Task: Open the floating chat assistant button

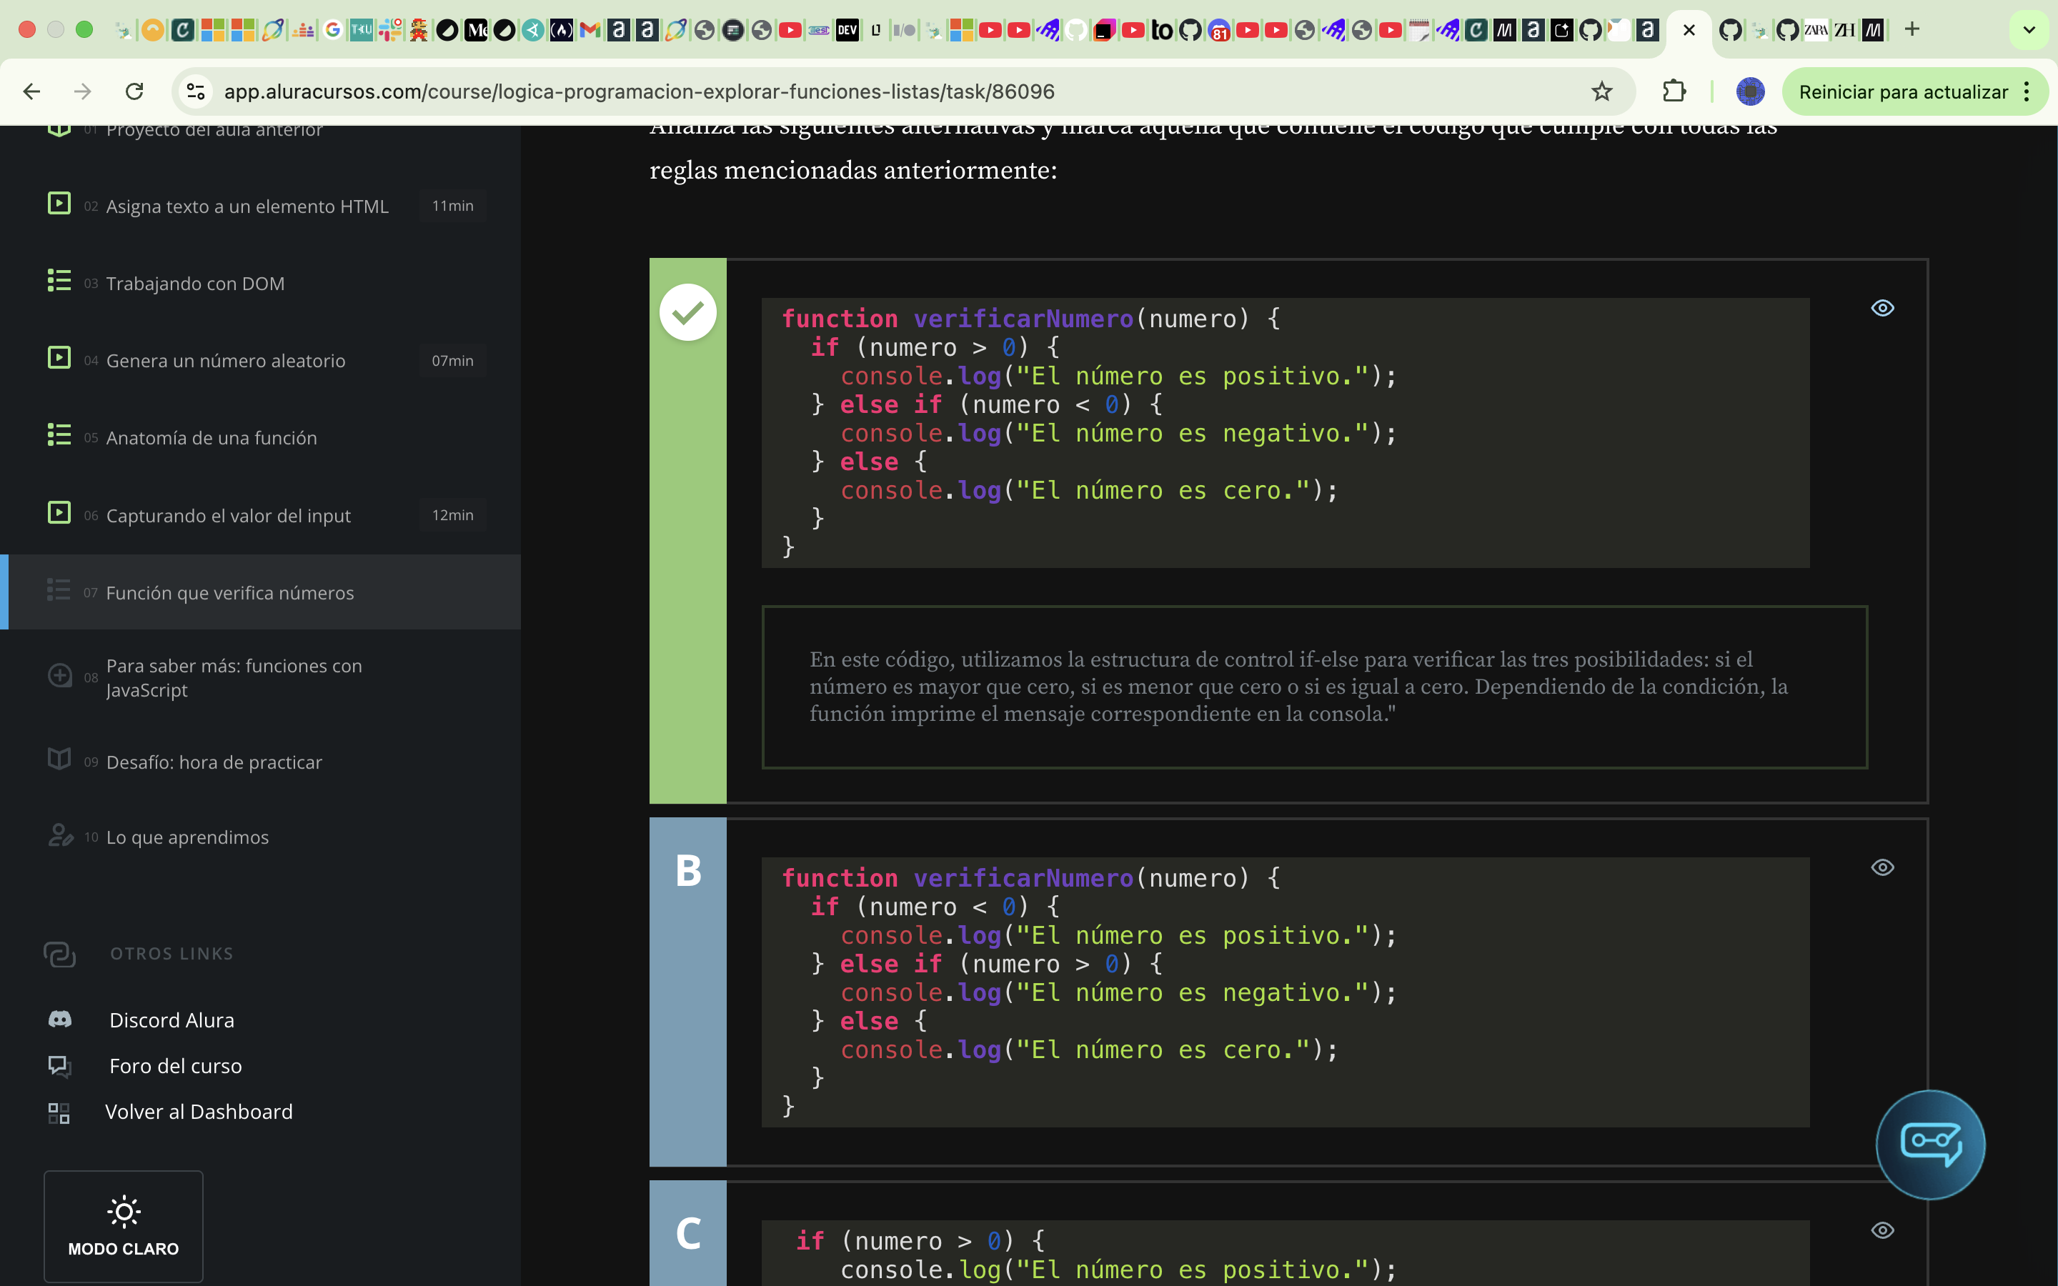Action: pos(1929,1144)
